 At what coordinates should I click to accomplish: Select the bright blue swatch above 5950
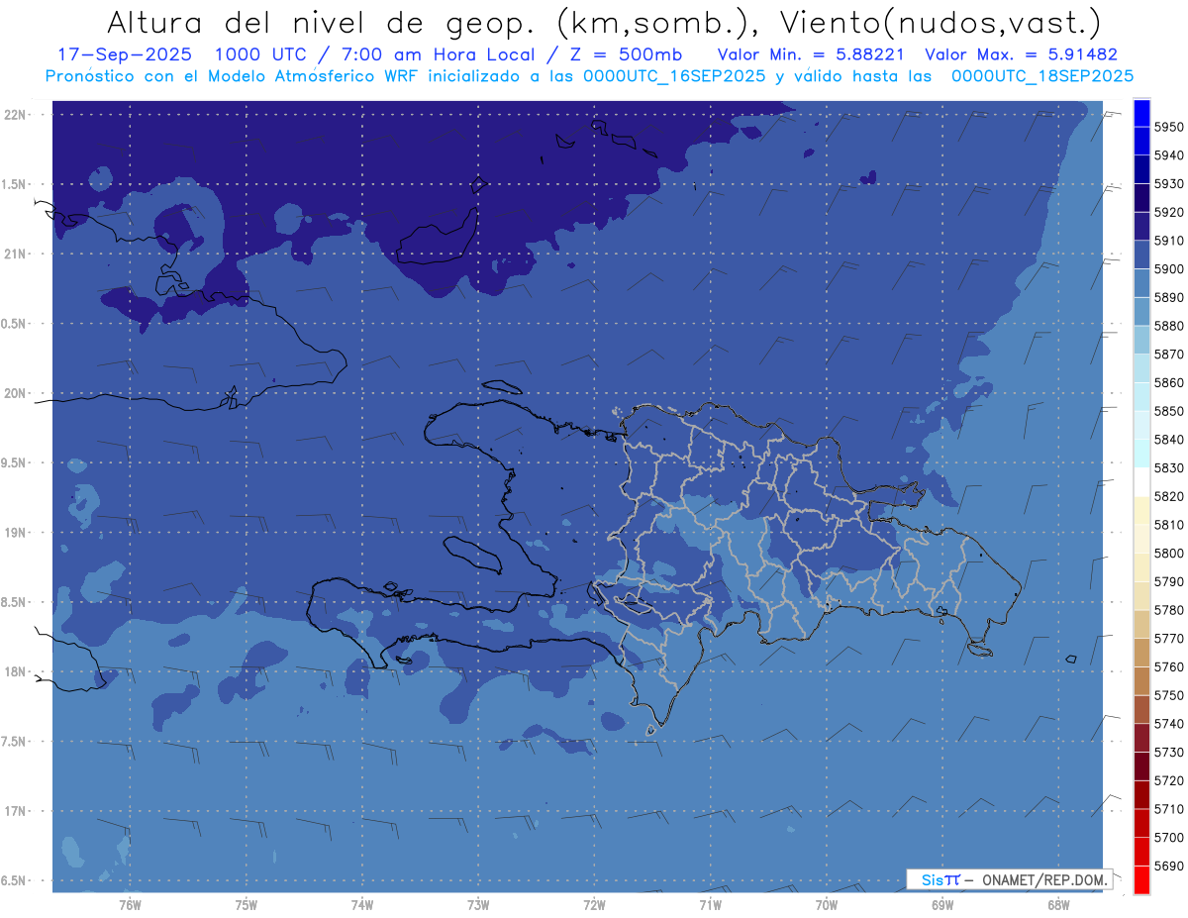(x=1141, y=113)
